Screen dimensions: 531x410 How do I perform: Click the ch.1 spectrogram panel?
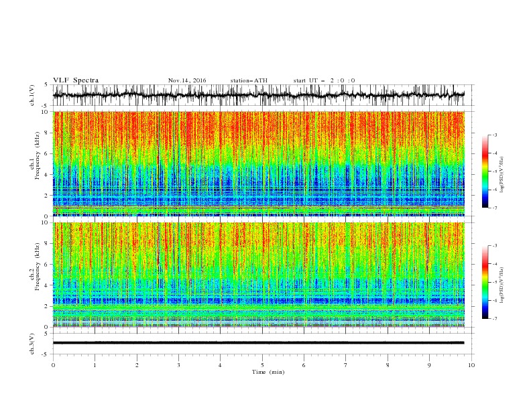click(259, 163)
